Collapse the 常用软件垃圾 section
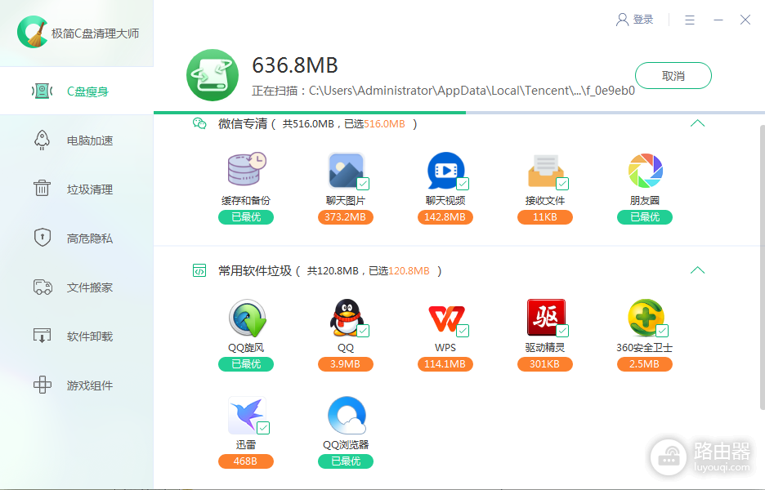The width and height of the screenshot is (765, 490). 698,270
